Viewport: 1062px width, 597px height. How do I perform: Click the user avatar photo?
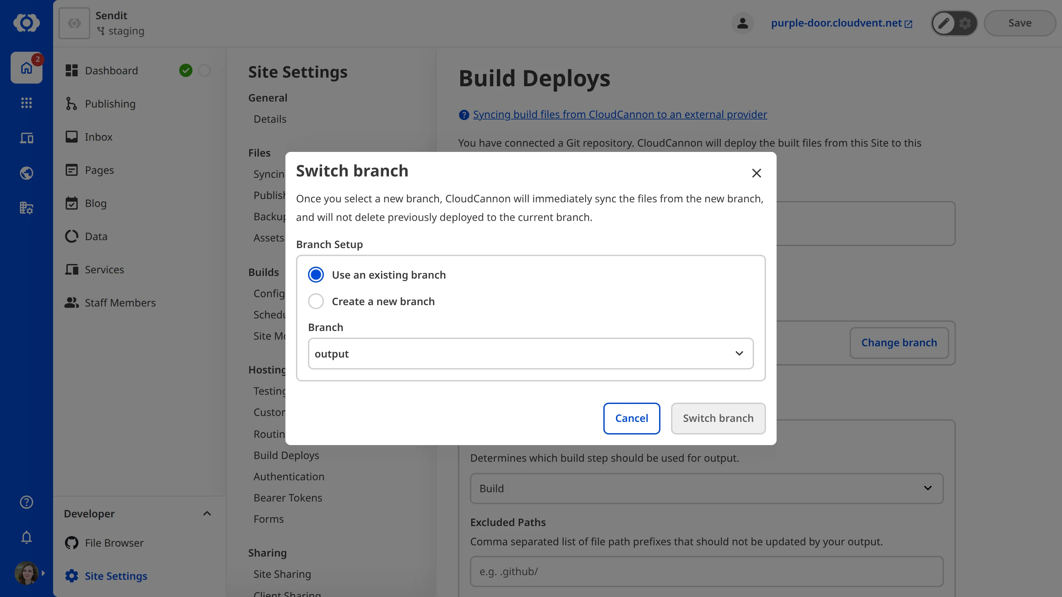pos(27,573)
